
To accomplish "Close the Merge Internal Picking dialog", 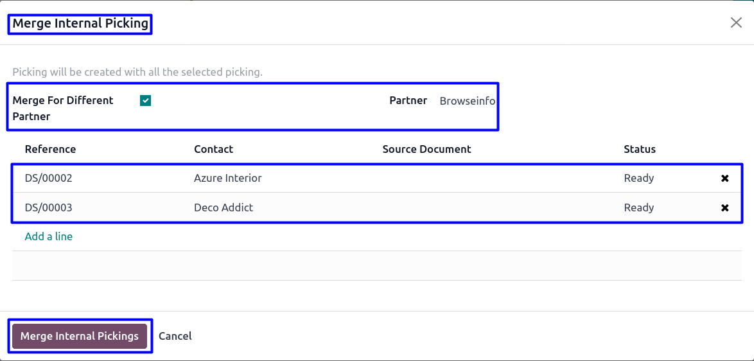I will click(x=736, y=23).
